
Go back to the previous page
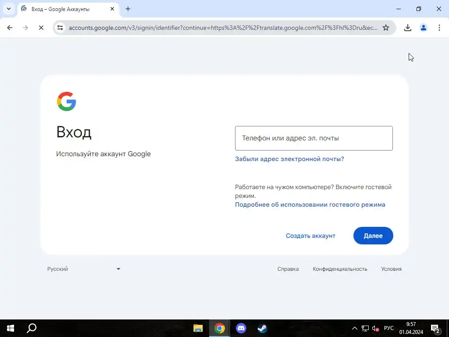[10, 28]
